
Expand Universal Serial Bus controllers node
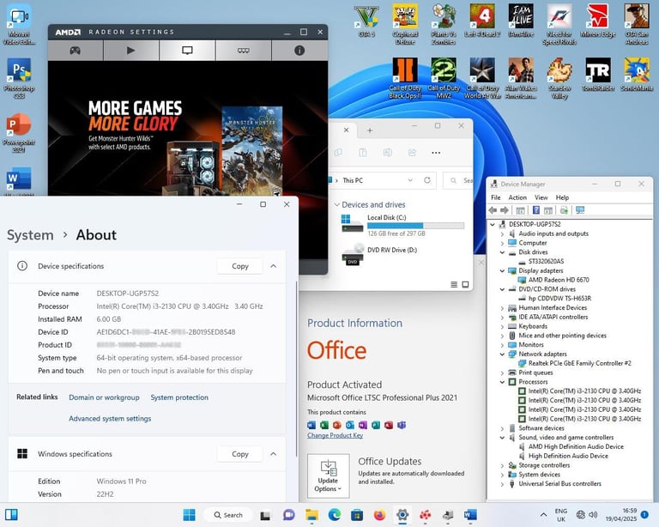(502, 484)
